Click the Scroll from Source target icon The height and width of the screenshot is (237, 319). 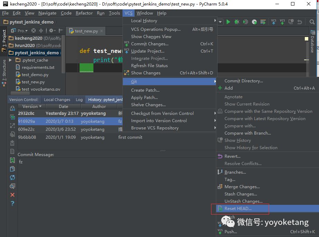pos(33,30)
